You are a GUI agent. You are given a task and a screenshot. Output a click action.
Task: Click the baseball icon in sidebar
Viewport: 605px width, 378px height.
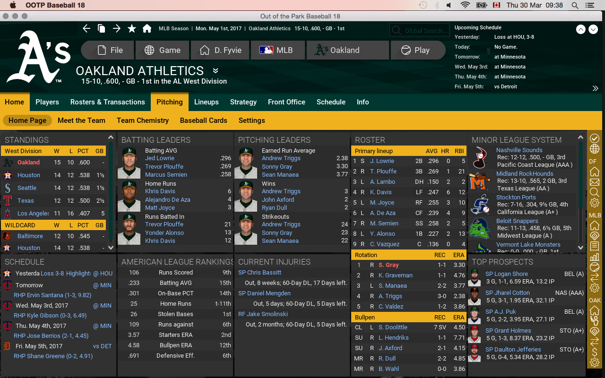595,267
